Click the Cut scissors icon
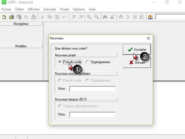This screenshot has height=139, width=185. tap(42, 17)
